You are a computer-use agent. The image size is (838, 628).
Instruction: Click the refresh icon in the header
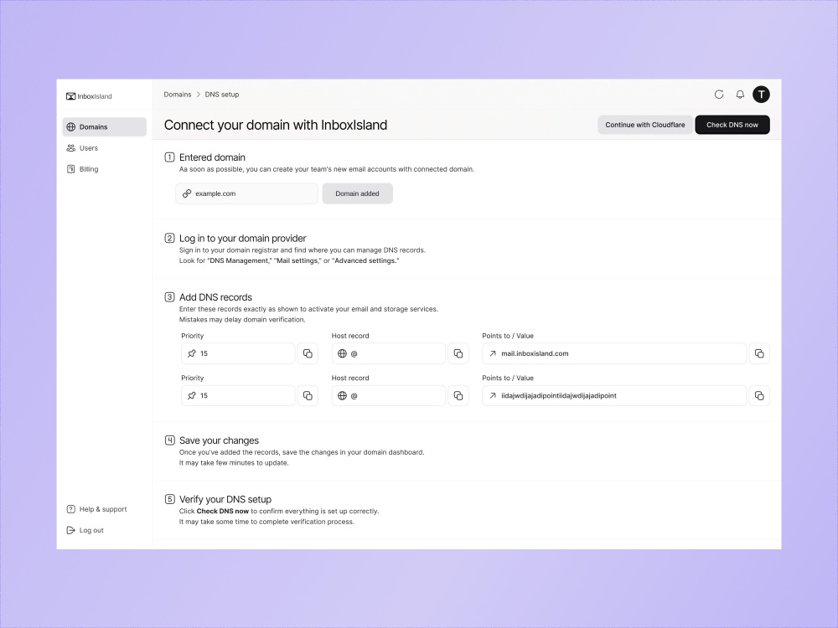coord(719,95)
